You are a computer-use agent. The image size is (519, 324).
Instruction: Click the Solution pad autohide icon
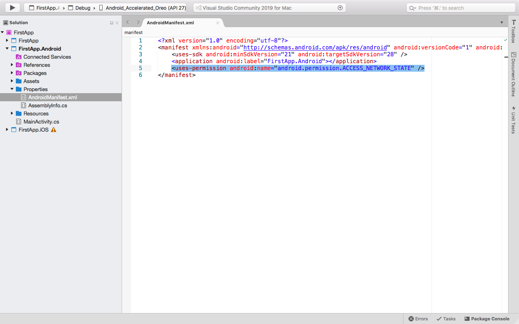(x=112, y=23)
